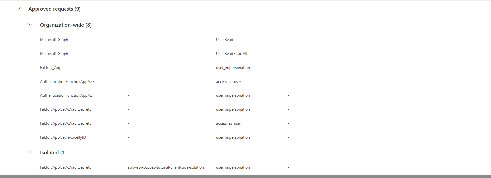Select organization-wide FakturyAppGetAzVaultSecrets in the user_impersonation row
491x178 pixels.
point(65,109)
